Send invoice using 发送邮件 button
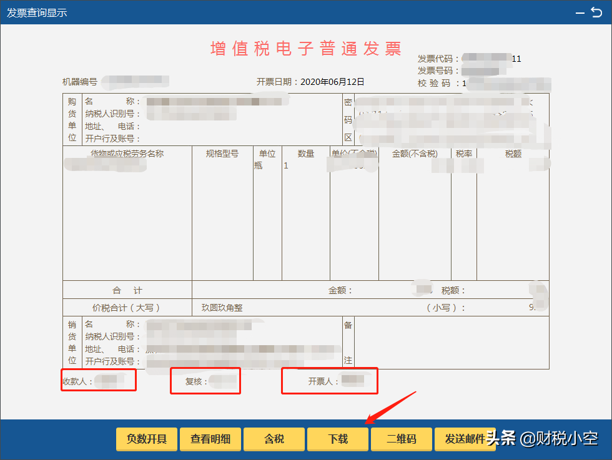612x460 pixels. coord(465,439)
